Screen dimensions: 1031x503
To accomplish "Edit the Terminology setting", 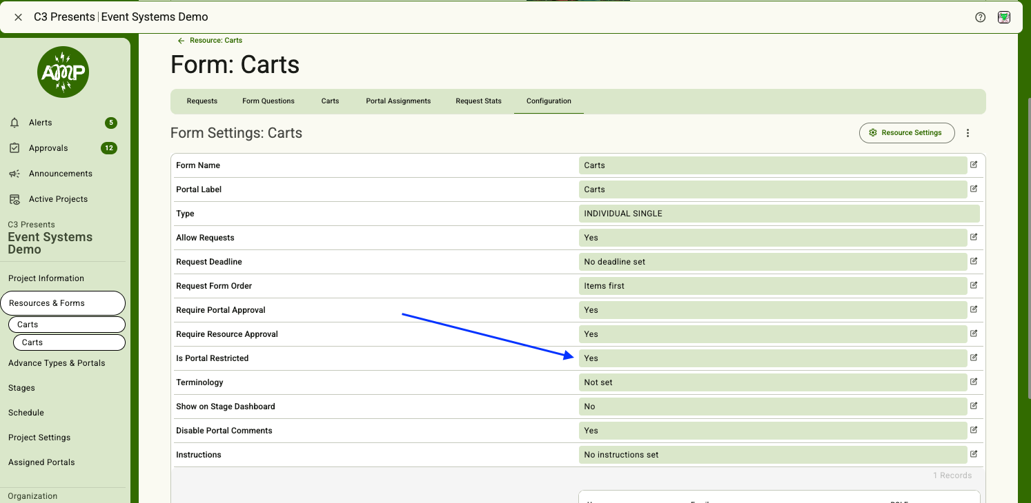I will pyautogui.click(x=974, y=382).
